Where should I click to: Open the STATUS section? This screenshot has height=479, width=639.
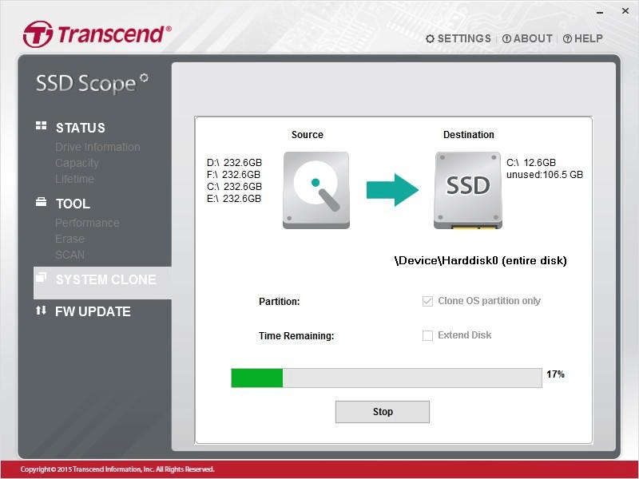81,128
